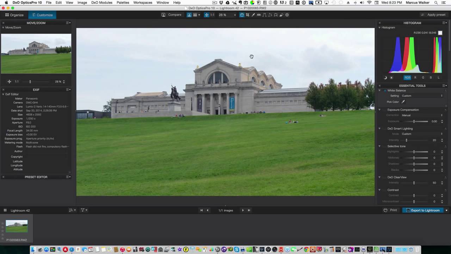Toggle the White Balance active indicator

(x=385, y=91)
